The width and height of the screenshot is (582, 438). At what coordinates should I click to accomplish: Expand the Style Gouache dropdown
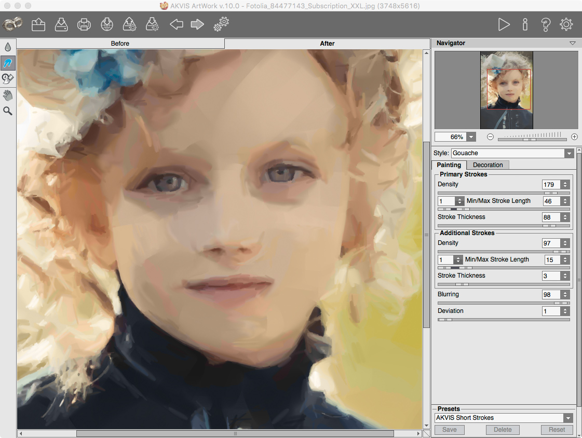point(569,153)
